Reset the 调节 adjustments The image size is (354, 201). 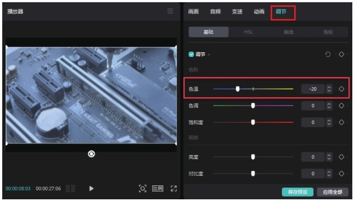tap(328, 54)
